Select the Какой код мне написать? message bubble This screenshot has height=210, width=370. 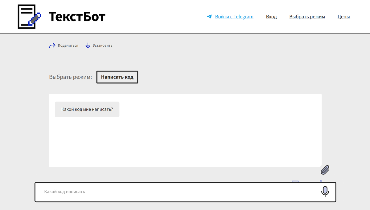[87, 109]
